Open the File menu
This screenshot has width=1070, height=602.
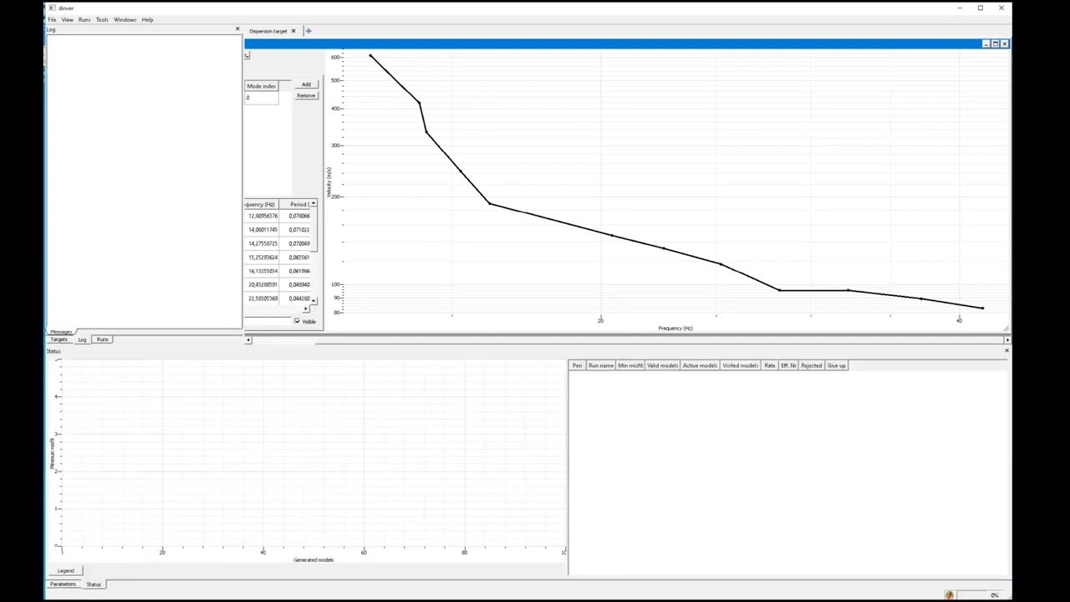(x=52, y=19)
